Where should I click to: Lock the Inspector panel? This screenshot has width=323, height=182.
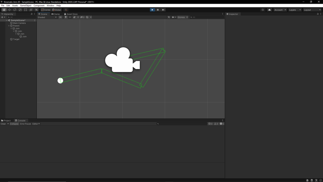coord(318,14)
